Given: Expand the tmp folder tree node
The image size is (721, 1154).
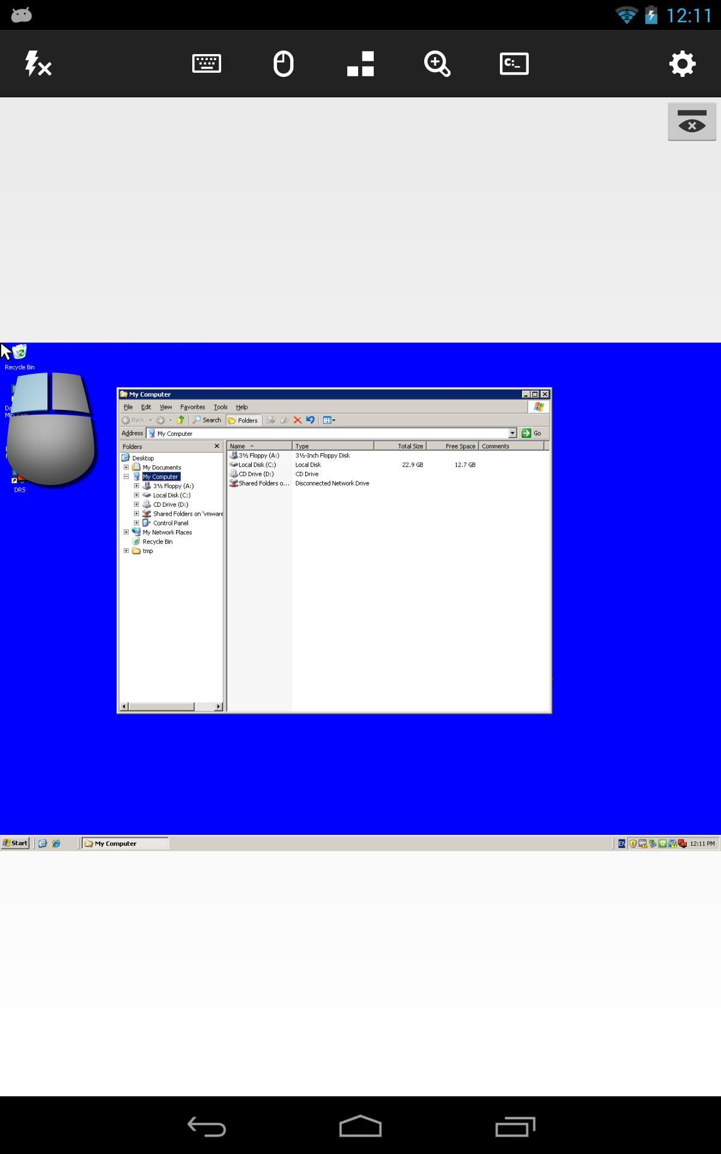Looking at the screenshot, I should (x=126, y=551).
